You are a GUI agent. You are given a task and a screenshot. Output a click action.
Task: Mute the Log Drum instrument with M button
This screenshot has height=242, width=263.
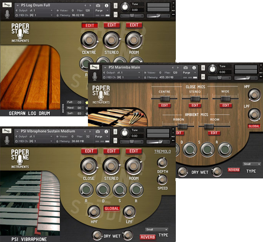tap(116, 15)
